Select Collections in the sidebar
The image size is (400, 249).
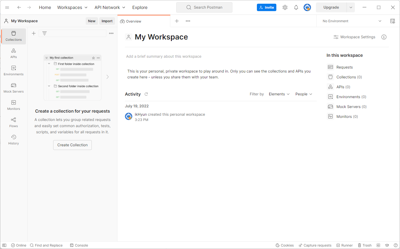tap(14, 36)
